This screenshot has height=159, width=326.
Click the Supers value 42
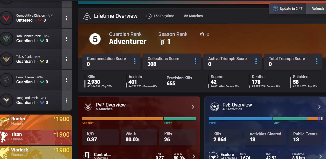pyautogui.click(x=214, y=82)
